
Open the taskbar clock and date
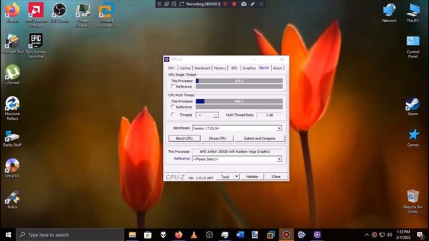coord(404,235)
